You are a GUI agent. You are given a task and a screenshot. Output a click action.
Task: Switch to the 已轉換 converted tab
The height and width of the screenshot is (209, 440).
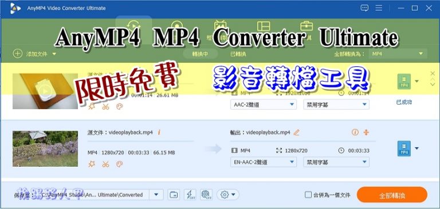tap(238, 54)
